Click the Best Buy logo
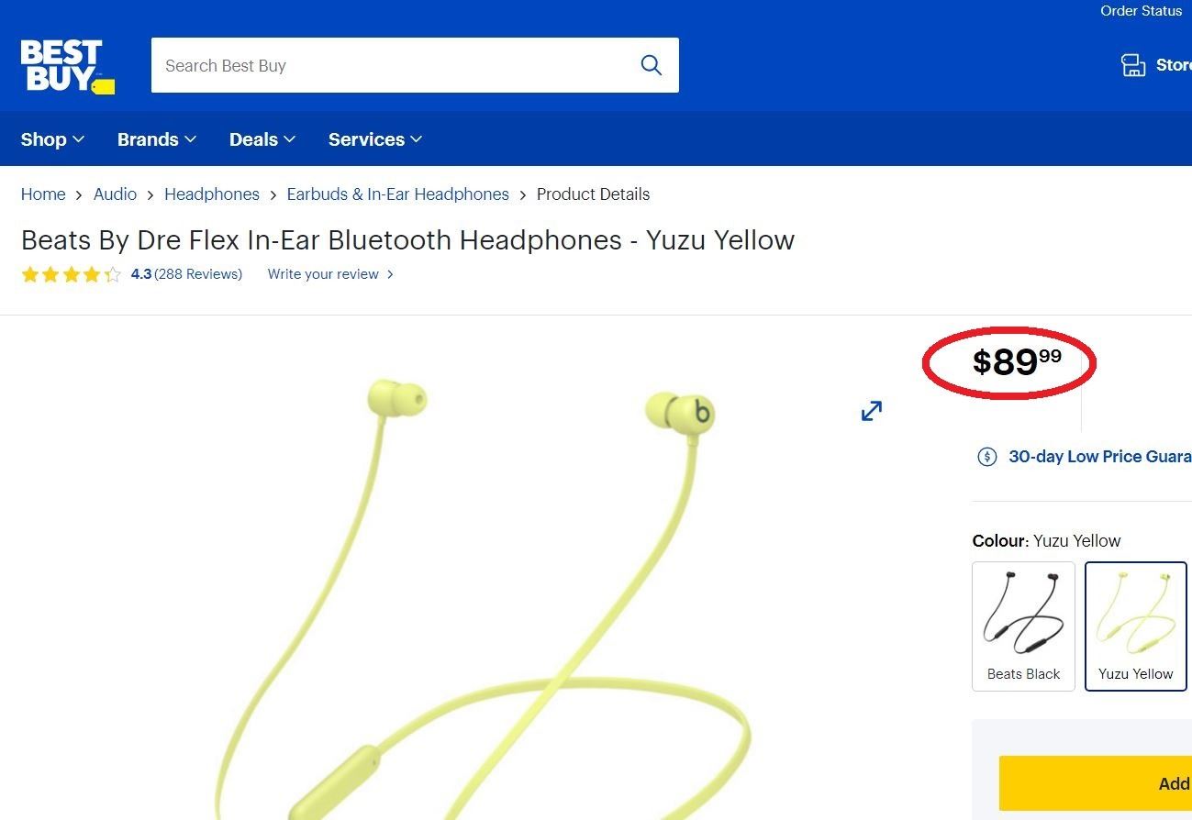This screenshot has width=1192, height=820. point(67,66)
